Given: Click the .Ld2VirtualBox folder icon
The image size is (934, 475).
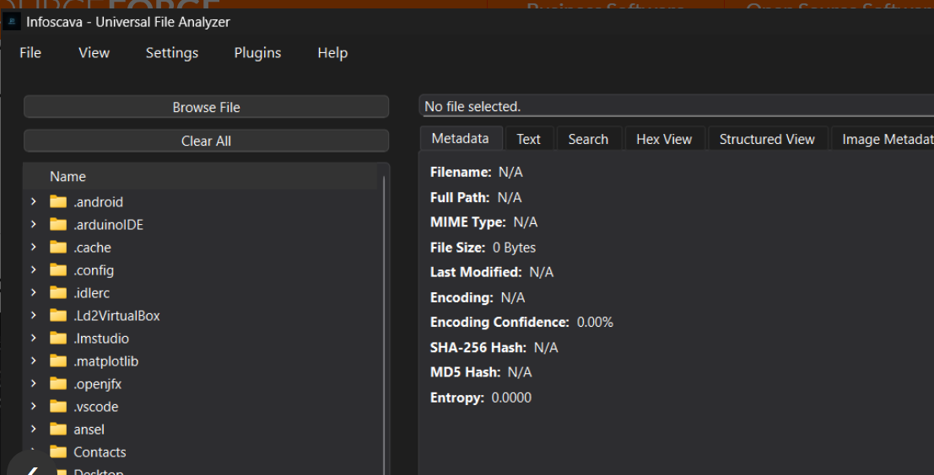Looking at the screenshot, I should [x=58, y=316].
